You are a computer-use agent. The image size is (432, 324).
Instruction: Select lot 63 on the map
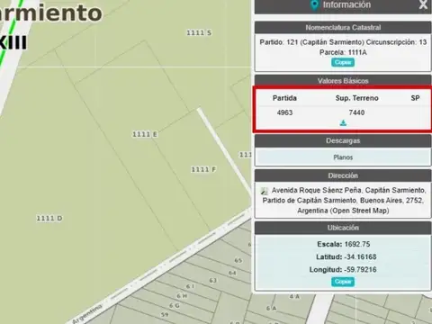(212, 281)
